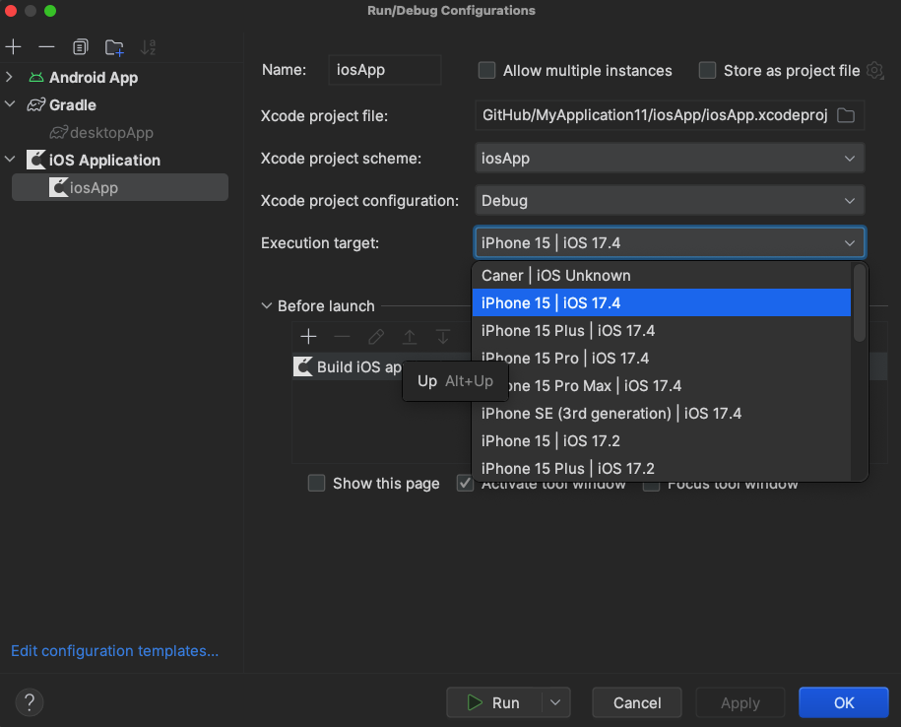This screenshot has height=727, width=901.
Task: Open the Xcode project scheme dropdown
Action: [670, 158]
